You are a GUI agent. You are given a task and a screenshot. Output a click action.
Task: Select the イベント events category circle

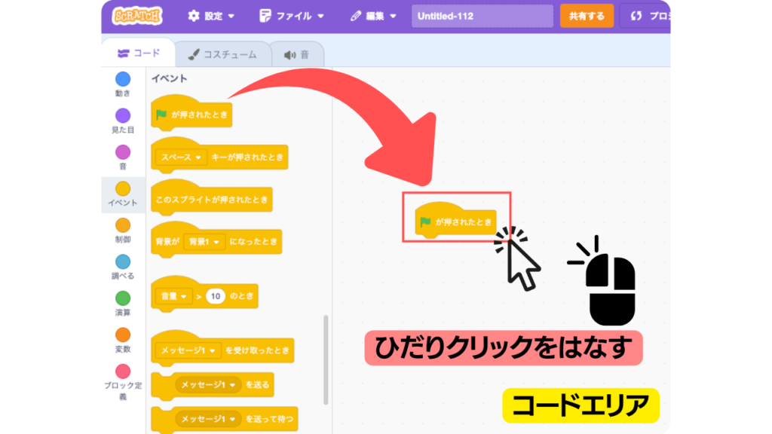pyautogui.click(x=123, y=188)
